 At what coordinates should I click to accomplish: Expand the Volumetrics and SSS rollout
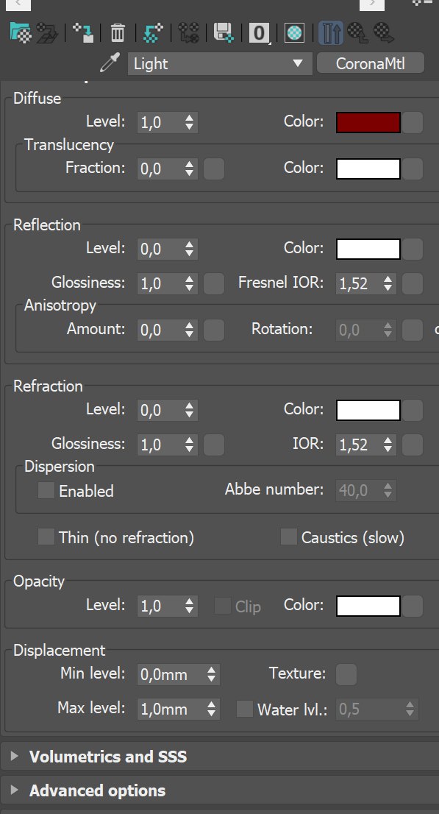pos(219,757)
